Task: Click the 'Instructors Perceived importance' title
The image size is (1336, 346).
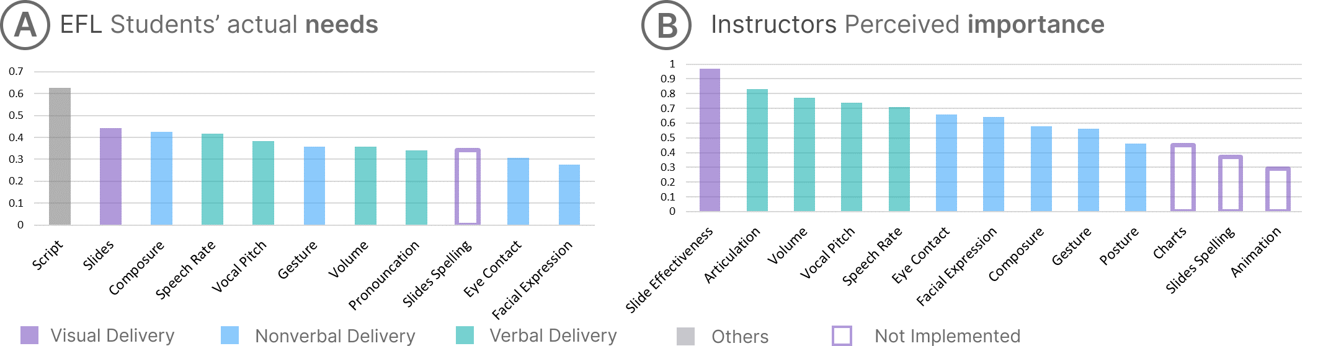Action: [907, 25]
